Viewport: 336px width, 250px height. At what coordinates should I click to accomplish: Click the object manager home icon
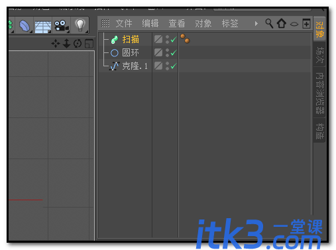pyautogui.click(x=282, y=23)
